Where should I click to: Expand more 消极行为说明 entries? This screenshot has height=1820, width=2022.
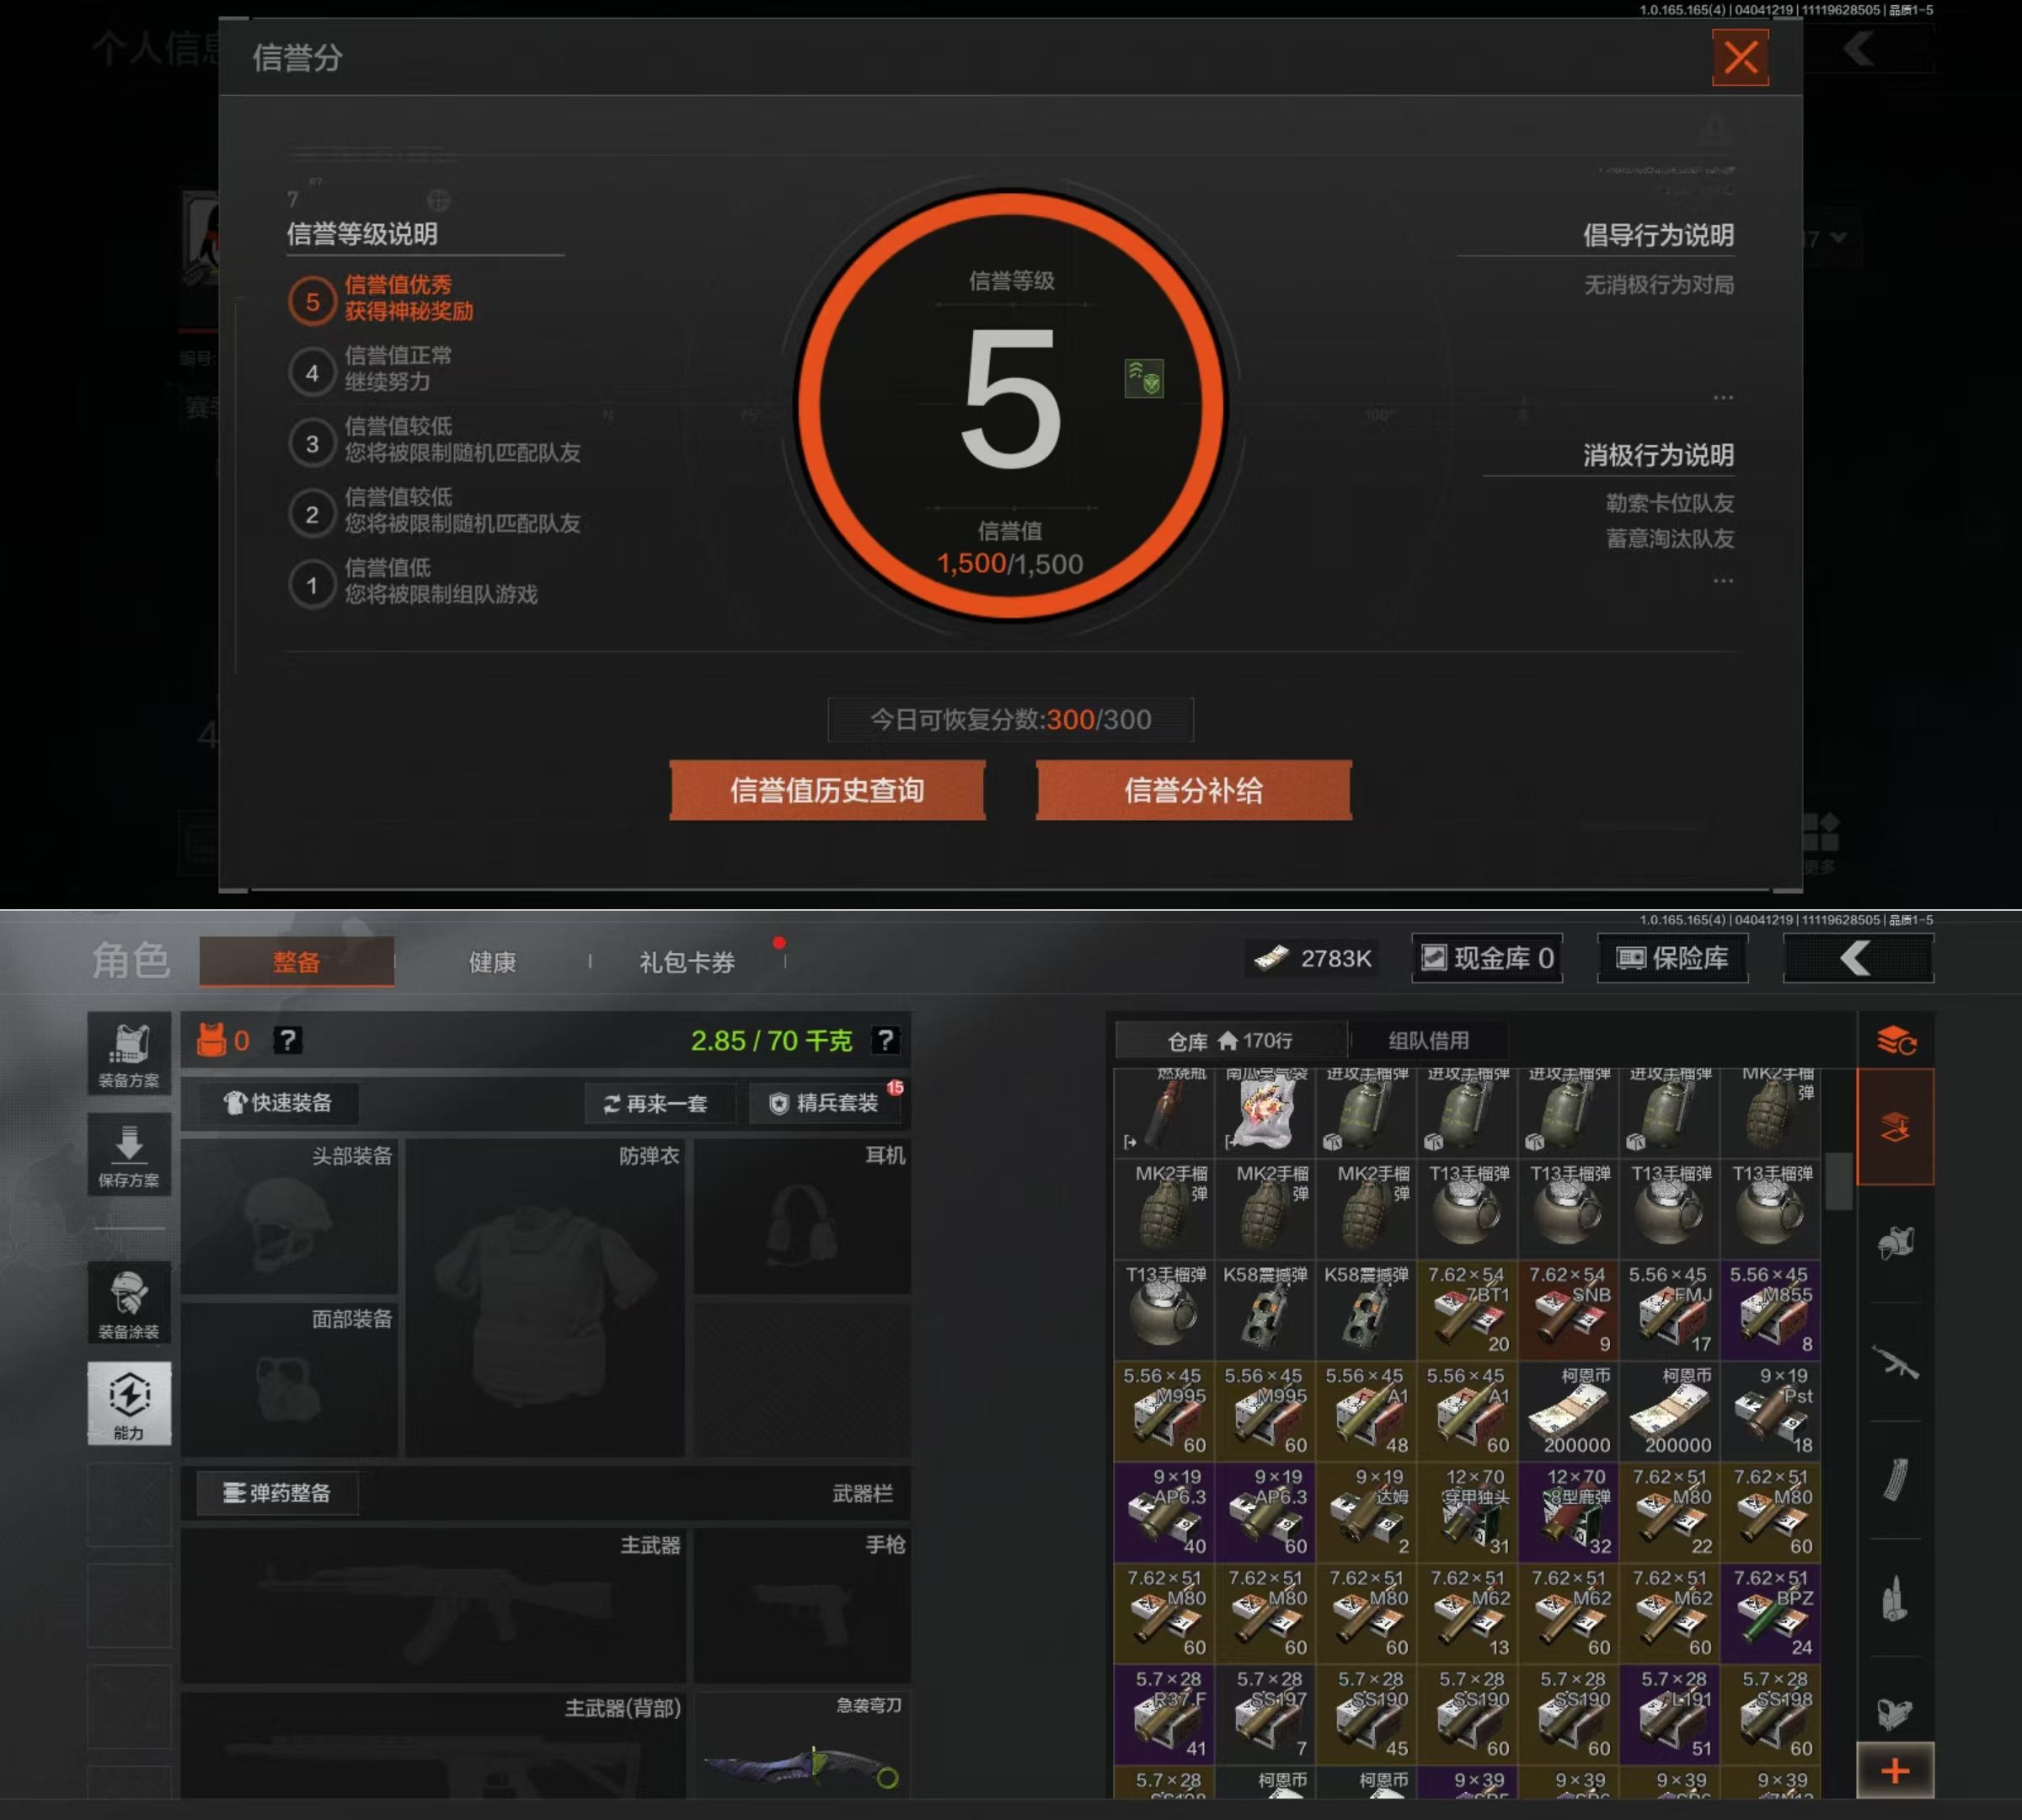[1722, 581]
